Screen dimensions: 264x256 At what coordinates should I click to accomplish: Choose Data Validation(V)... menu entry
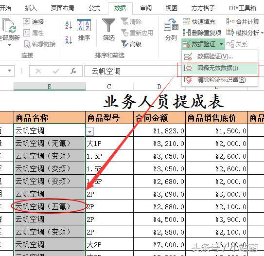click(220, 56)
